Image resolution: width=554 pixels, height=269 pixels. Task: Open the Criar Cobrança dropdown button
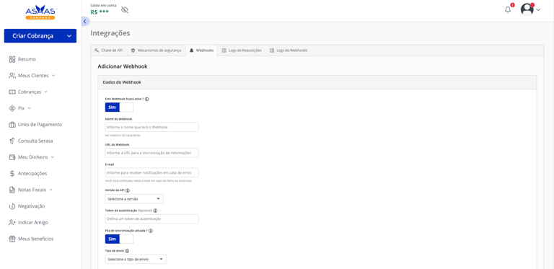point(40,35)
